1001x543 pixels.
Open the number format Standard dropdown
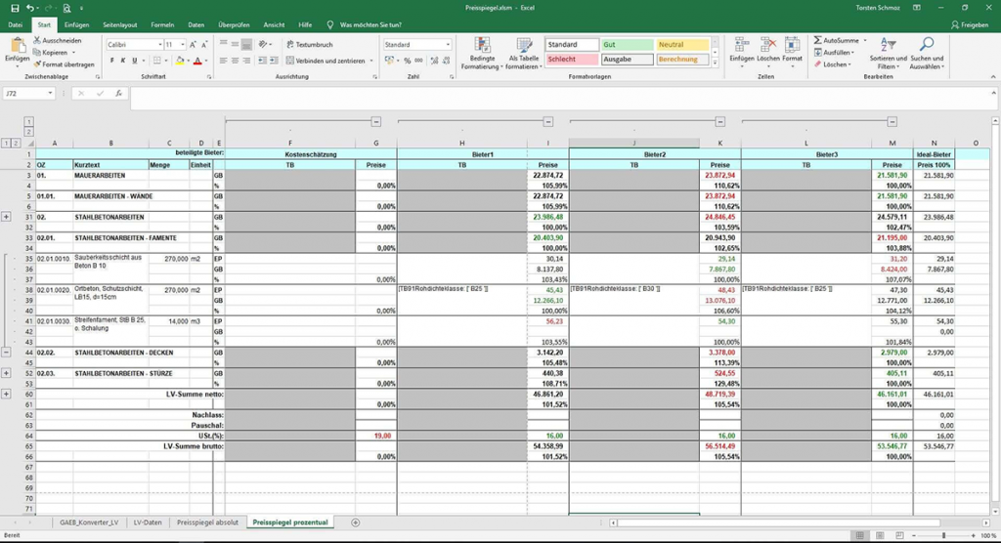pos(448,45)
